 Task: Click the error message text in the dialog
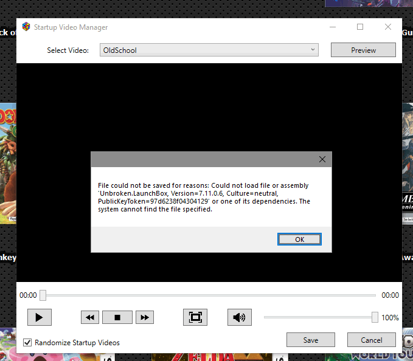pos(204,198)
